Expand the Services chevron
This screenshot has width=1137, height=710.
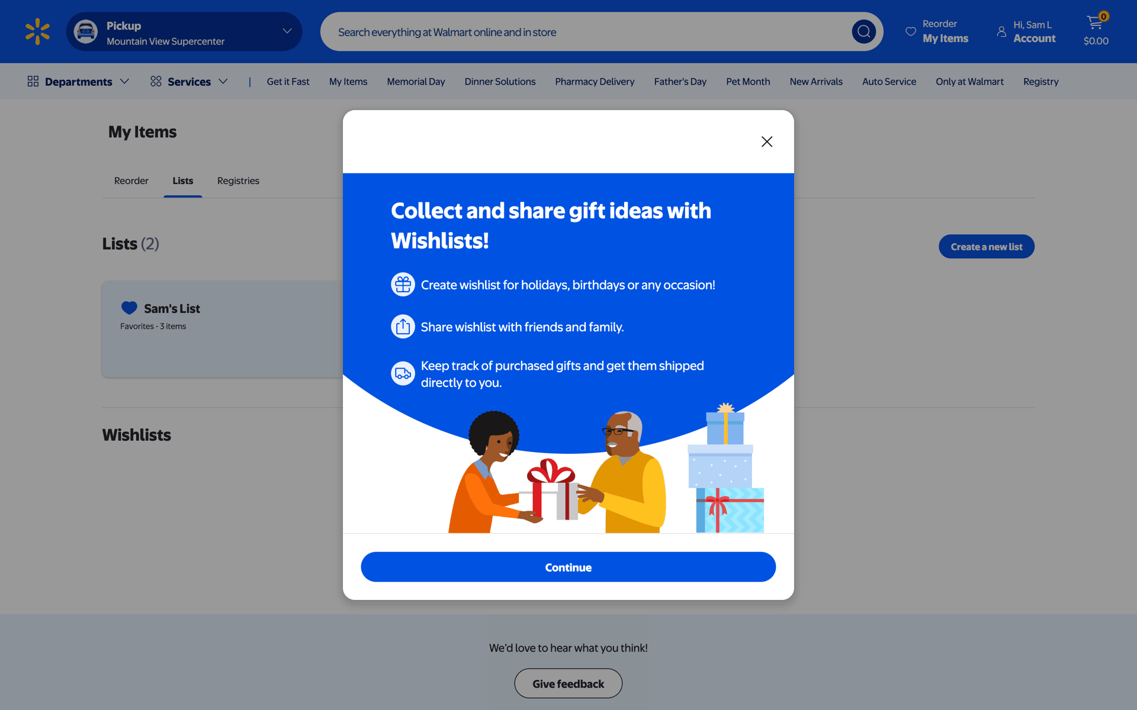223,81
